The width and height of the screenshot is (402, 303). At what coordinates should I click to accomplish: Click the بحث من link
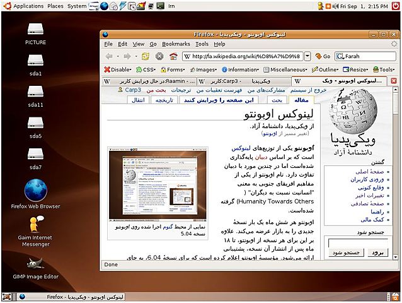pos(156,90)
